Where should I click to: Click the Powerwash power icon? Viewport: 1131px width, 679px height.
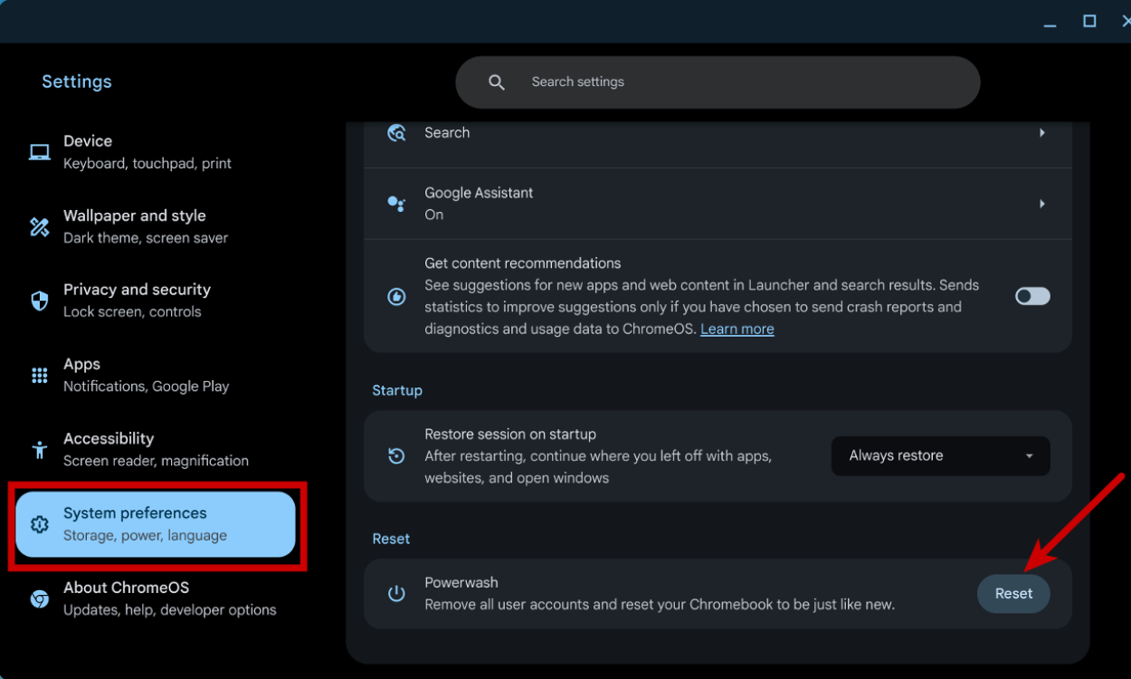[396, 594]
